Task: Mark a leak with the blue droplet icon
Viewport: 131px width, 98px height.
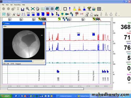Action: point(52,14)
